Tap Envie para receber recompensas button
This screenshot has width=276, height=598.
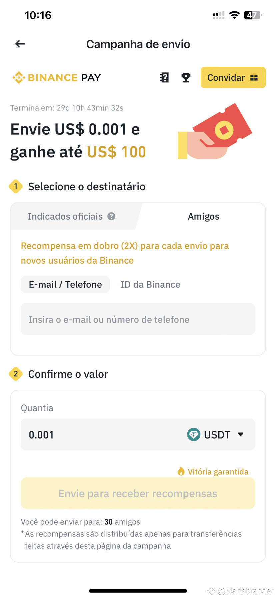tap(138, 493)
